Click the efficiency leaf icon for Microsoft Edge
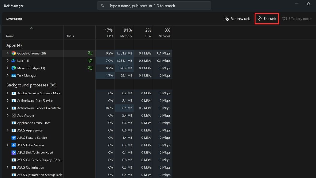This screenshot has width=316, height=178. [90, 68]
